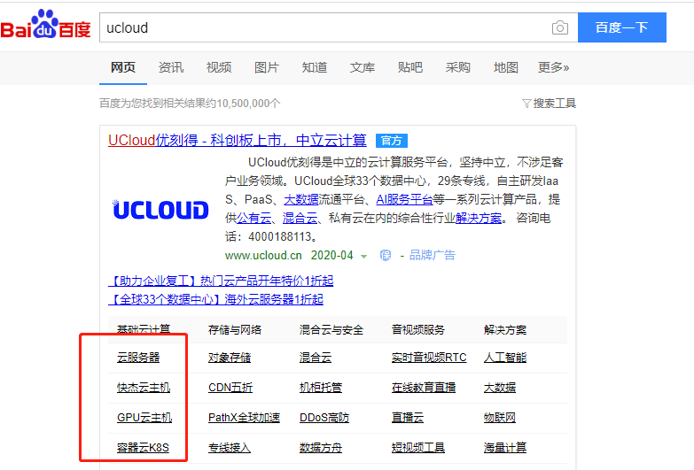The width and height of the screenshot is (694, 470).
Task: Open the UCloud优刻得 result title link
Action: [237, 140]
